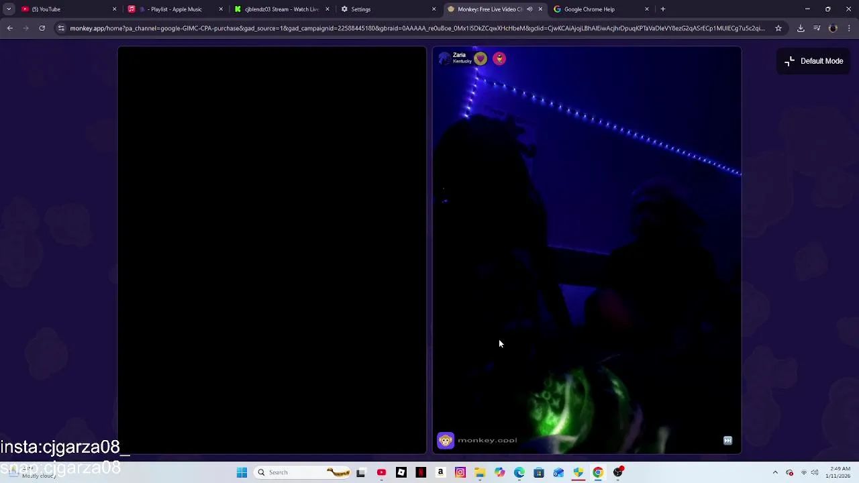Open Task View on taskbar
The height and width of the screenshot is (483, 859).
point(360,472)
